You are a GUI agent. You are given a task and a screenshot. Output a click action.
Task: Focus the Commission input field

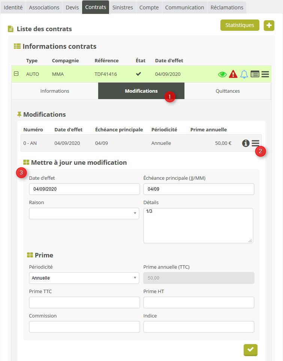pos(84,327)
